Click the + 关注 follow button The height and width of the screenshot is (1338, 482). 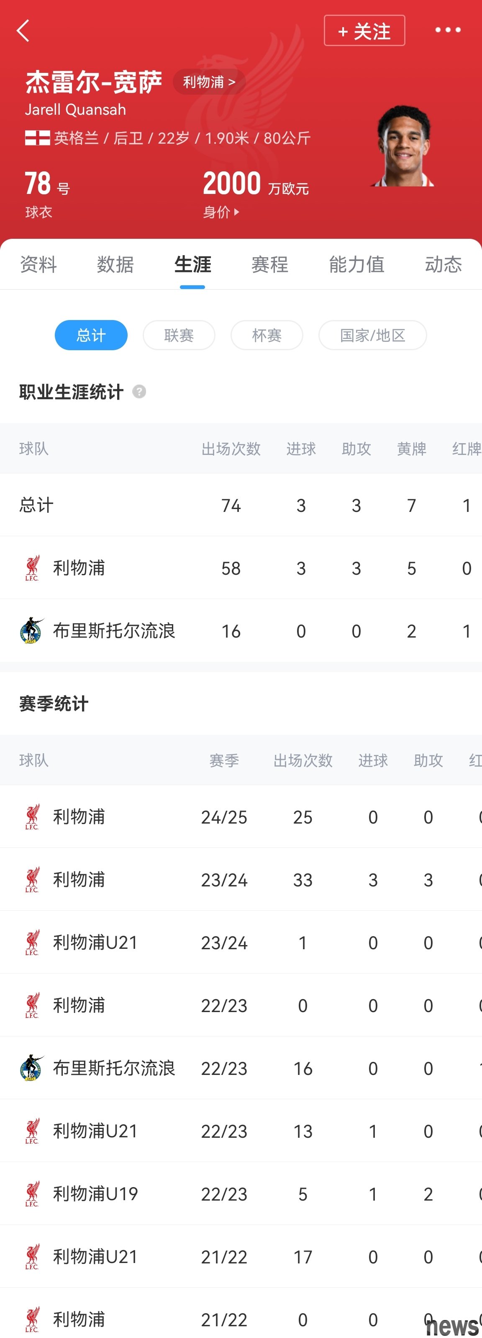tap(364, 31)
